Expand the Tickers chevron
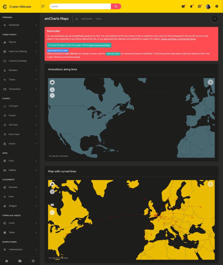The image size is (223, 265). click(x=36, y=80)
